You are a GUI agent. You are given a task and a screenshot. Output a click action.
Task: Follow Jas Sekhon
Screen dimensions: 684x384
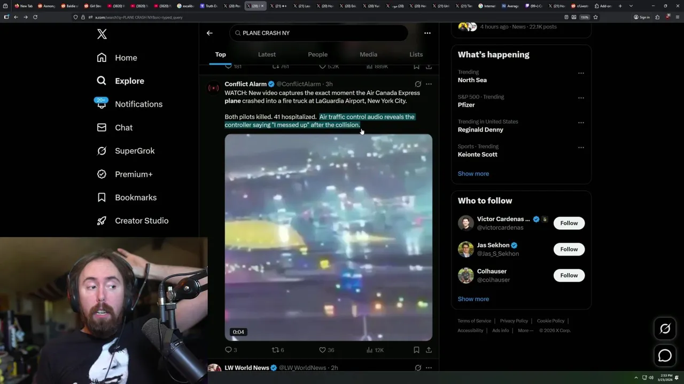click(569, 249)
